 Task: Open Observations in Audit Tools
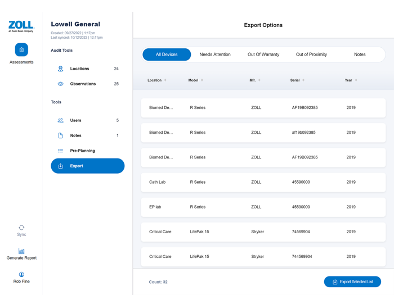[x=88, y=84]
